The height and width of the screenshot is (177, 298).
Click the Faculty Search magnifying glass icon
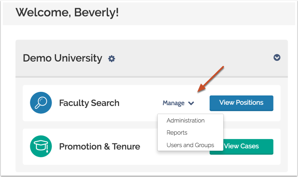click(41, 103)
